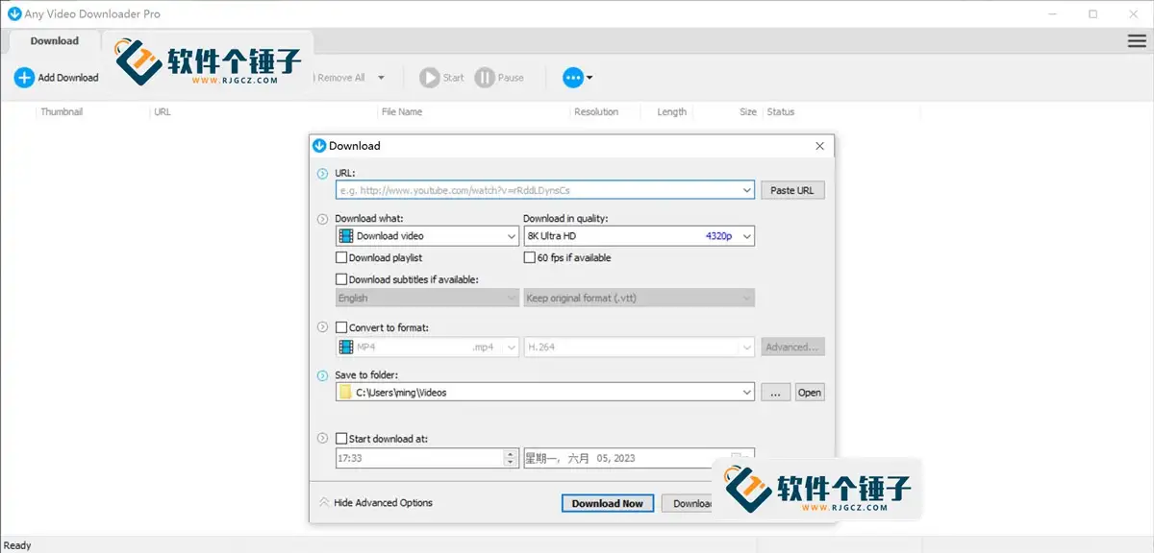Click the video format icon beside MP4
Screen dimensions: 1154x553
pyautogui.click(x=347, y=347)
